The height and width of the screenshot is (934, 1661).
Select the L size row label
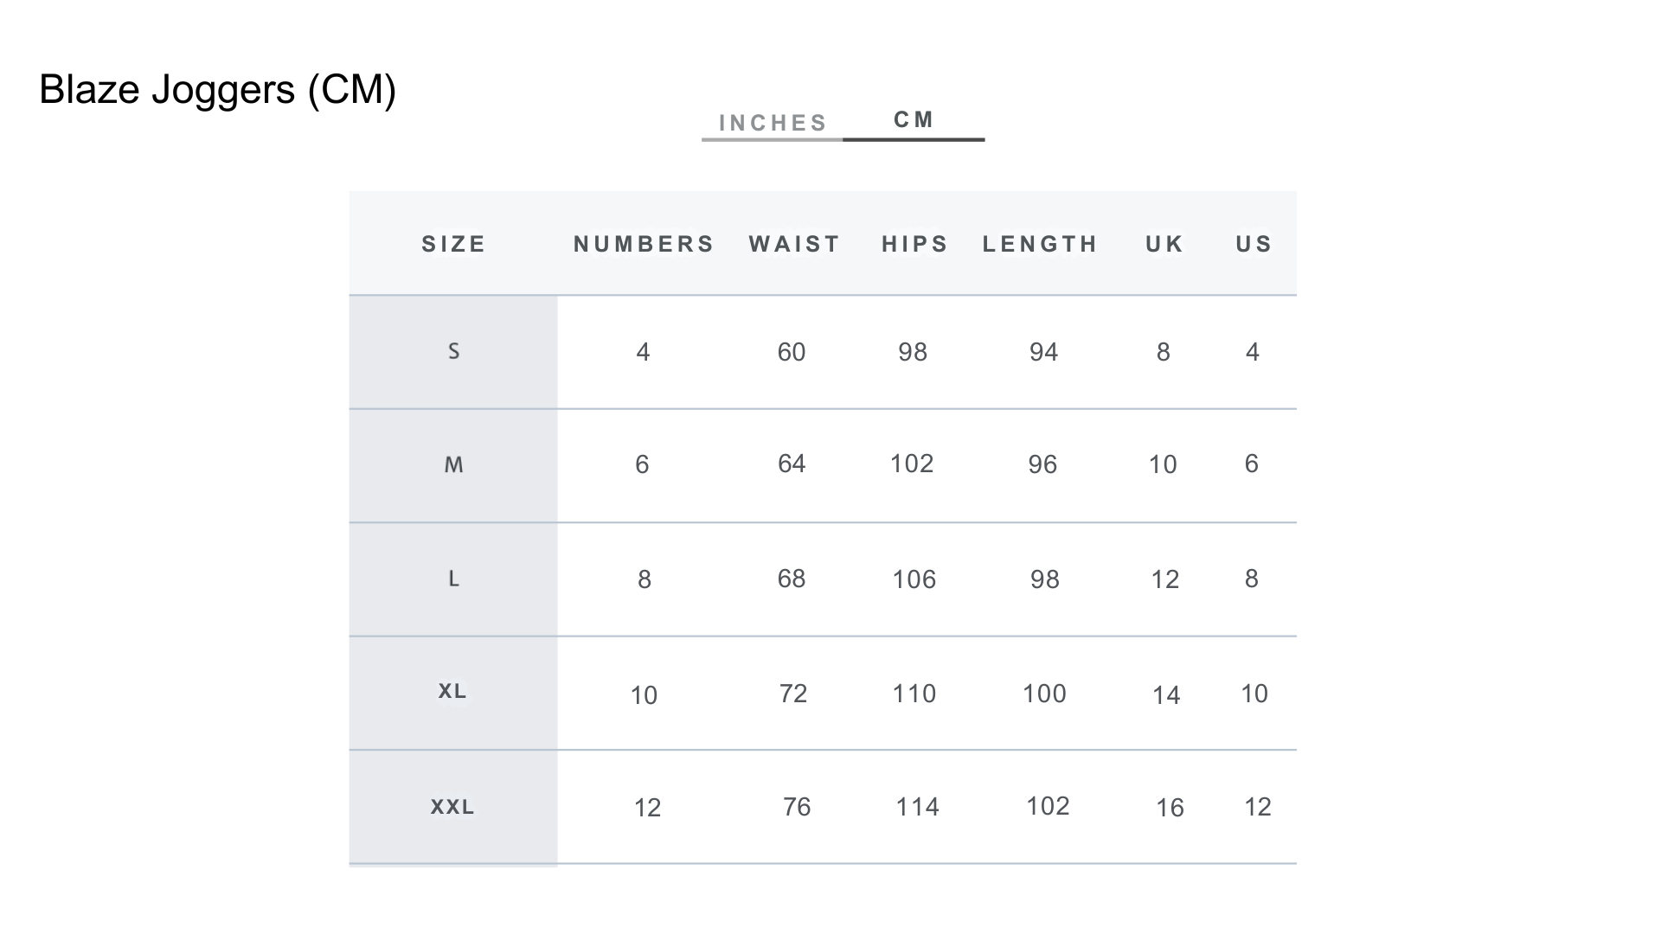(x=453, y=579)
